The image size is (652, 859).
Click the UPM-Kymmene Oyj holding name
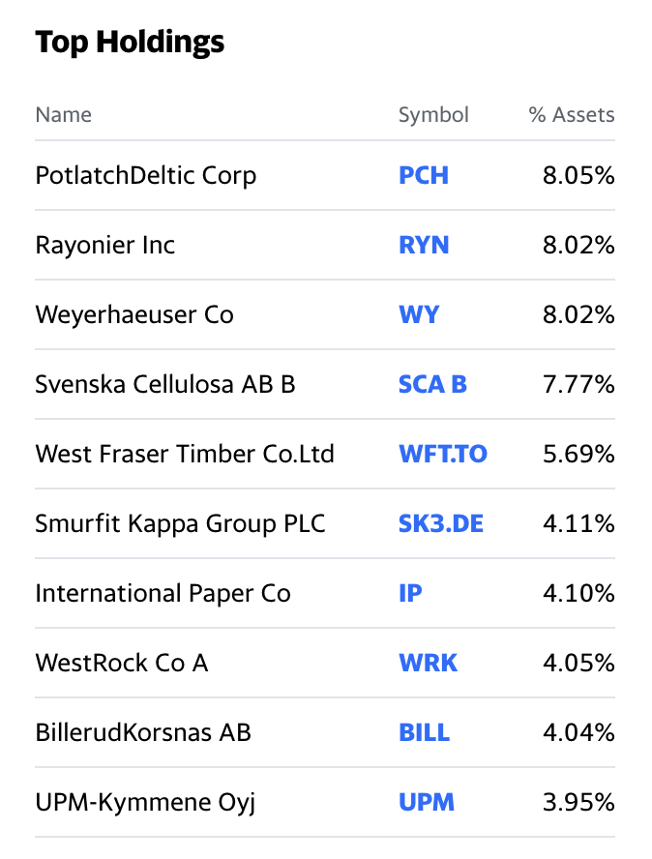pos(145,803)
